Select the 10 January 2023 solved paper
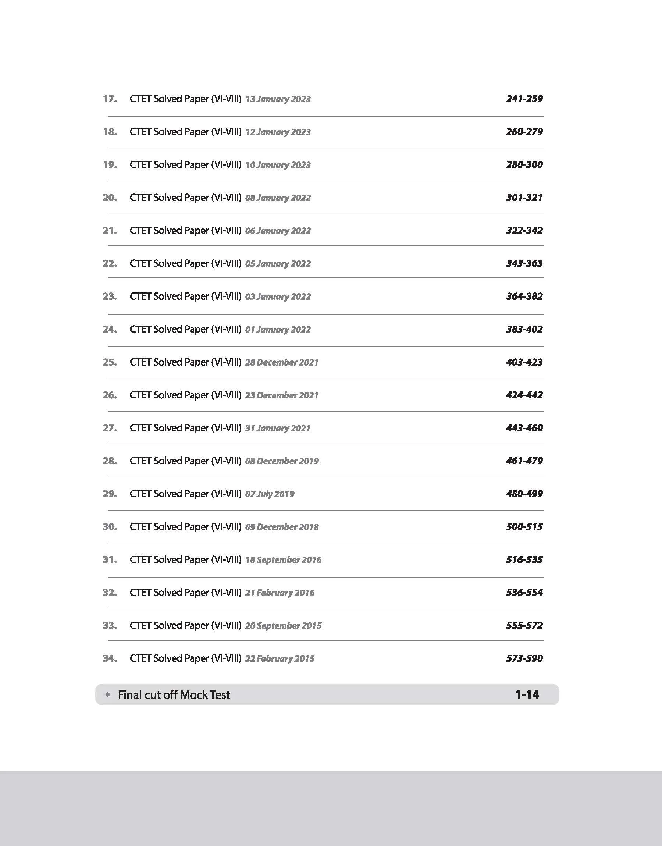 pos(220,165)
